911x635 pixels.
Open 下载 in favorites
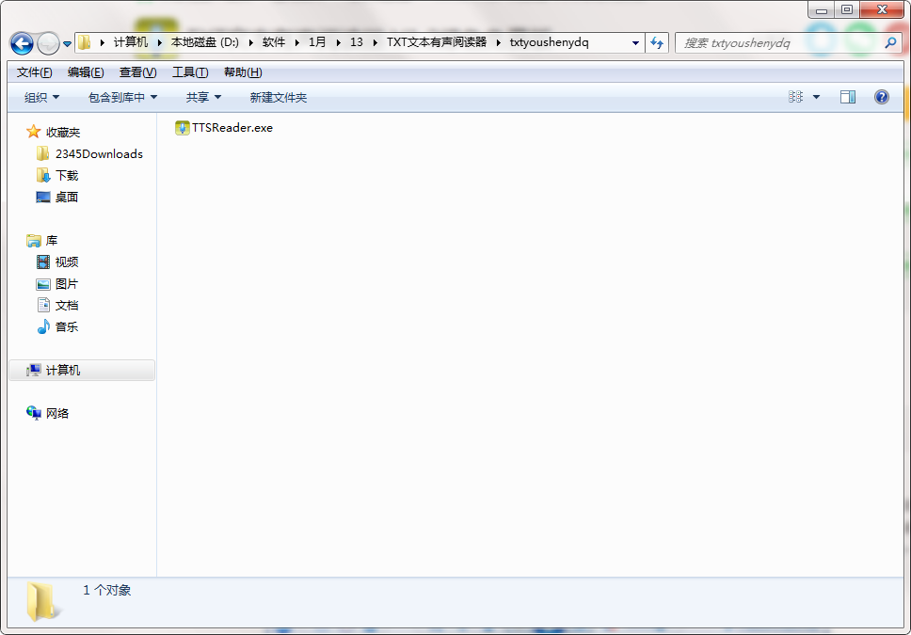(67, 176)
